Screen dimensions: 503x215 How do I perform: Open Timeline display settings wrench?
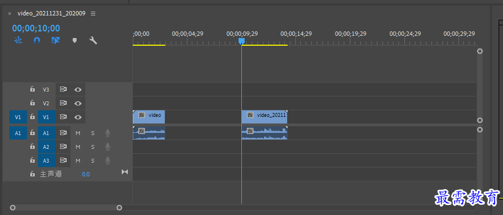pos(93,41)
